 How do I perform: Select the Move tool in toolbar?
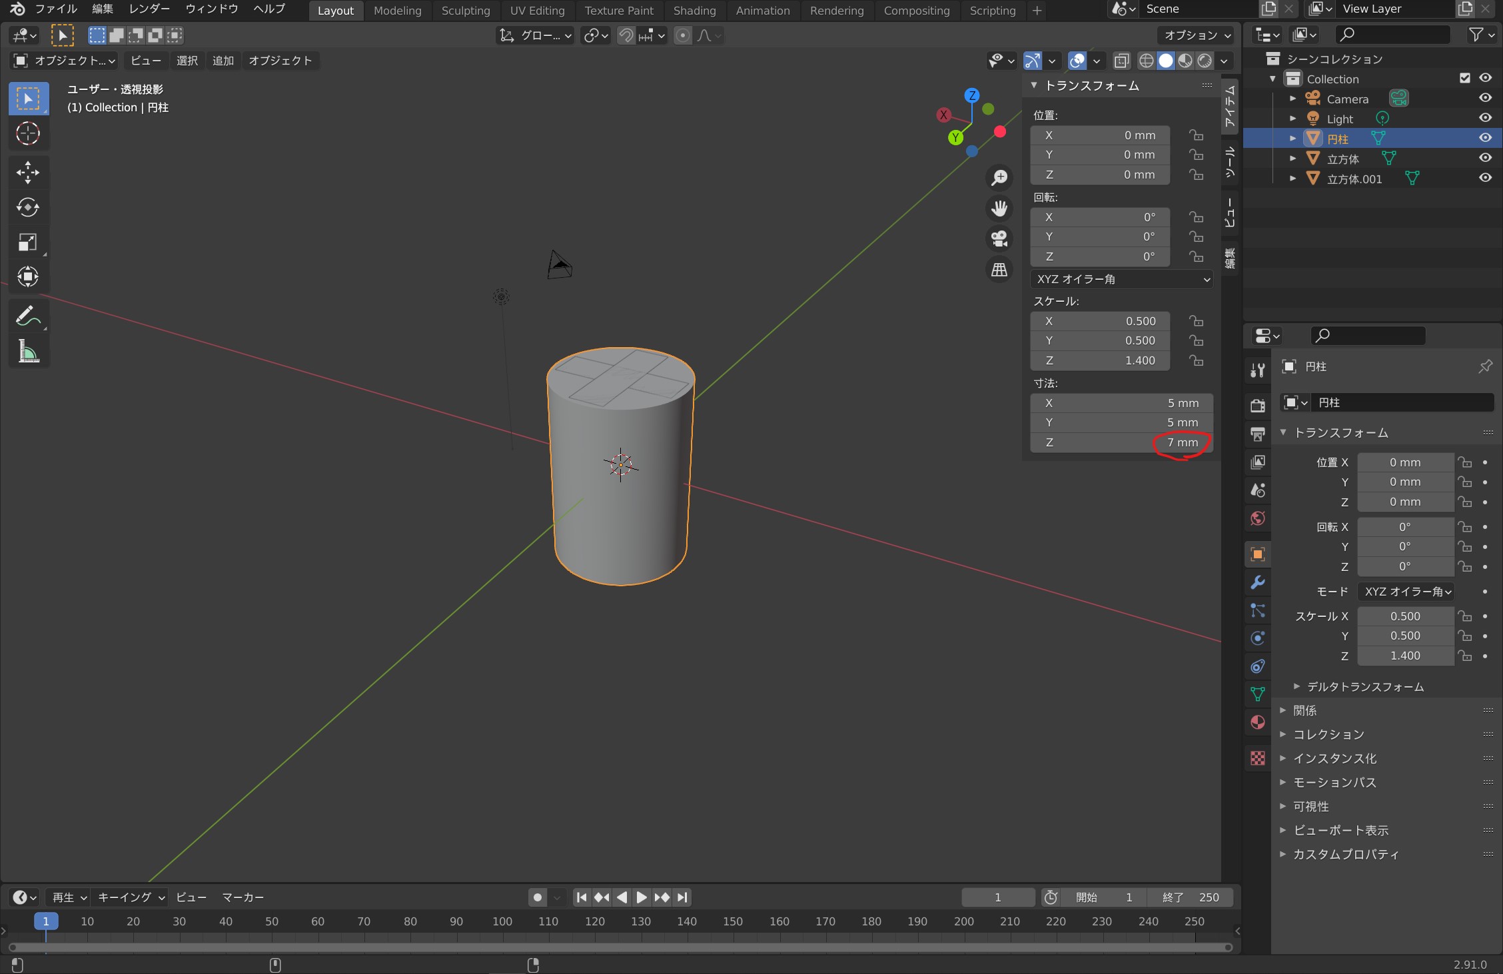click(x=27, y=173)
